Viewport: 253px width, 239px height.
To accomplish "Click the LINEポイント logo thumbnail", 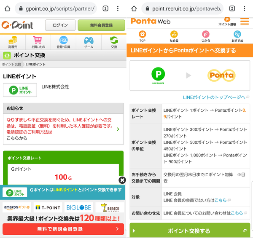I will [20, 90].
